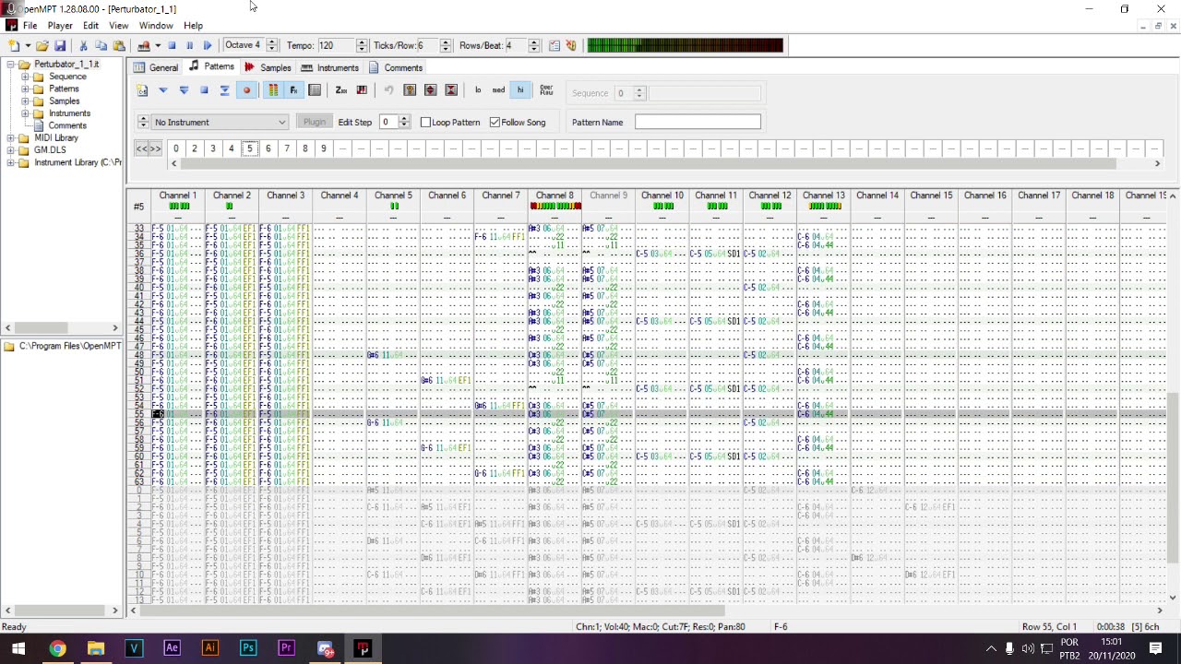Click the << >> order list navigation button

[x=149, y=148]
